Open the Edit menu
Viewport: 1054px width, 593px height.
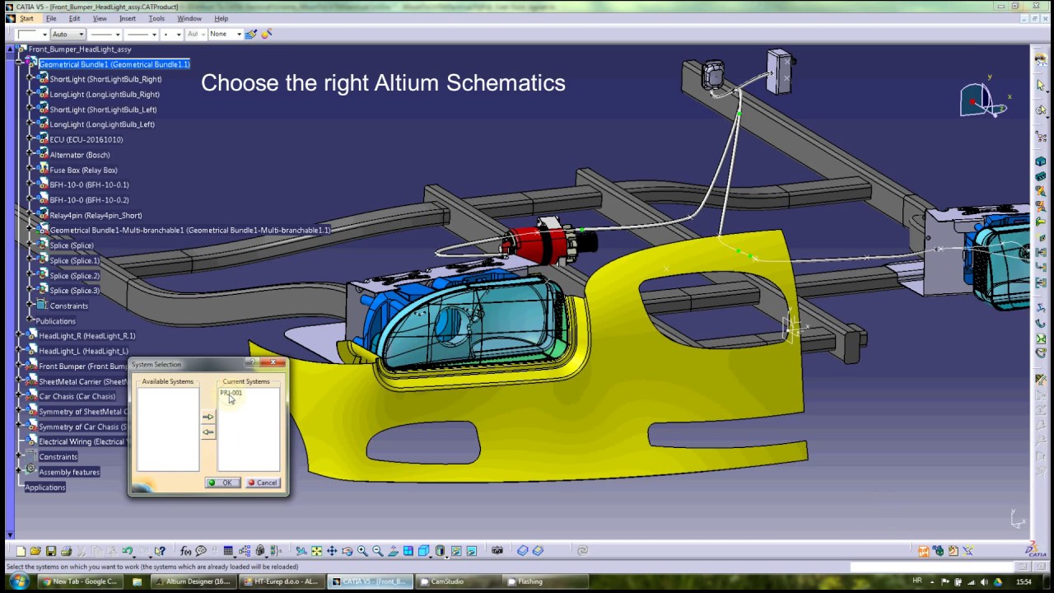74,18
